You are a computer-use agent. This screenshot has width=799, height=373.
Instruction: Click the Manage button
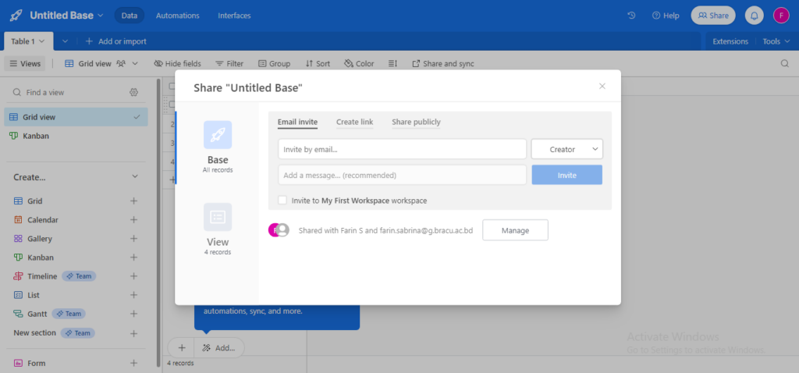[x=515, y=230]
